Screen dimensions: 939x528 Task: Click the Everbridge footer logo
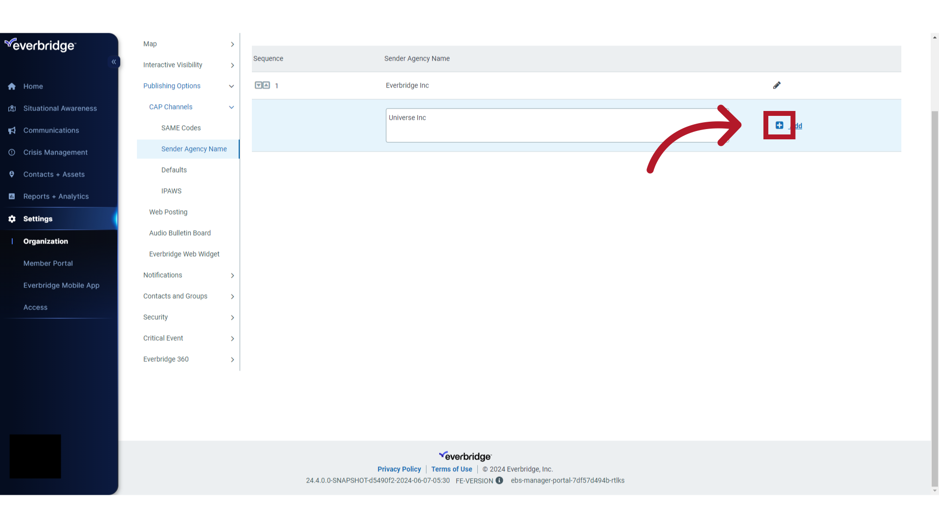pos(465,456)
